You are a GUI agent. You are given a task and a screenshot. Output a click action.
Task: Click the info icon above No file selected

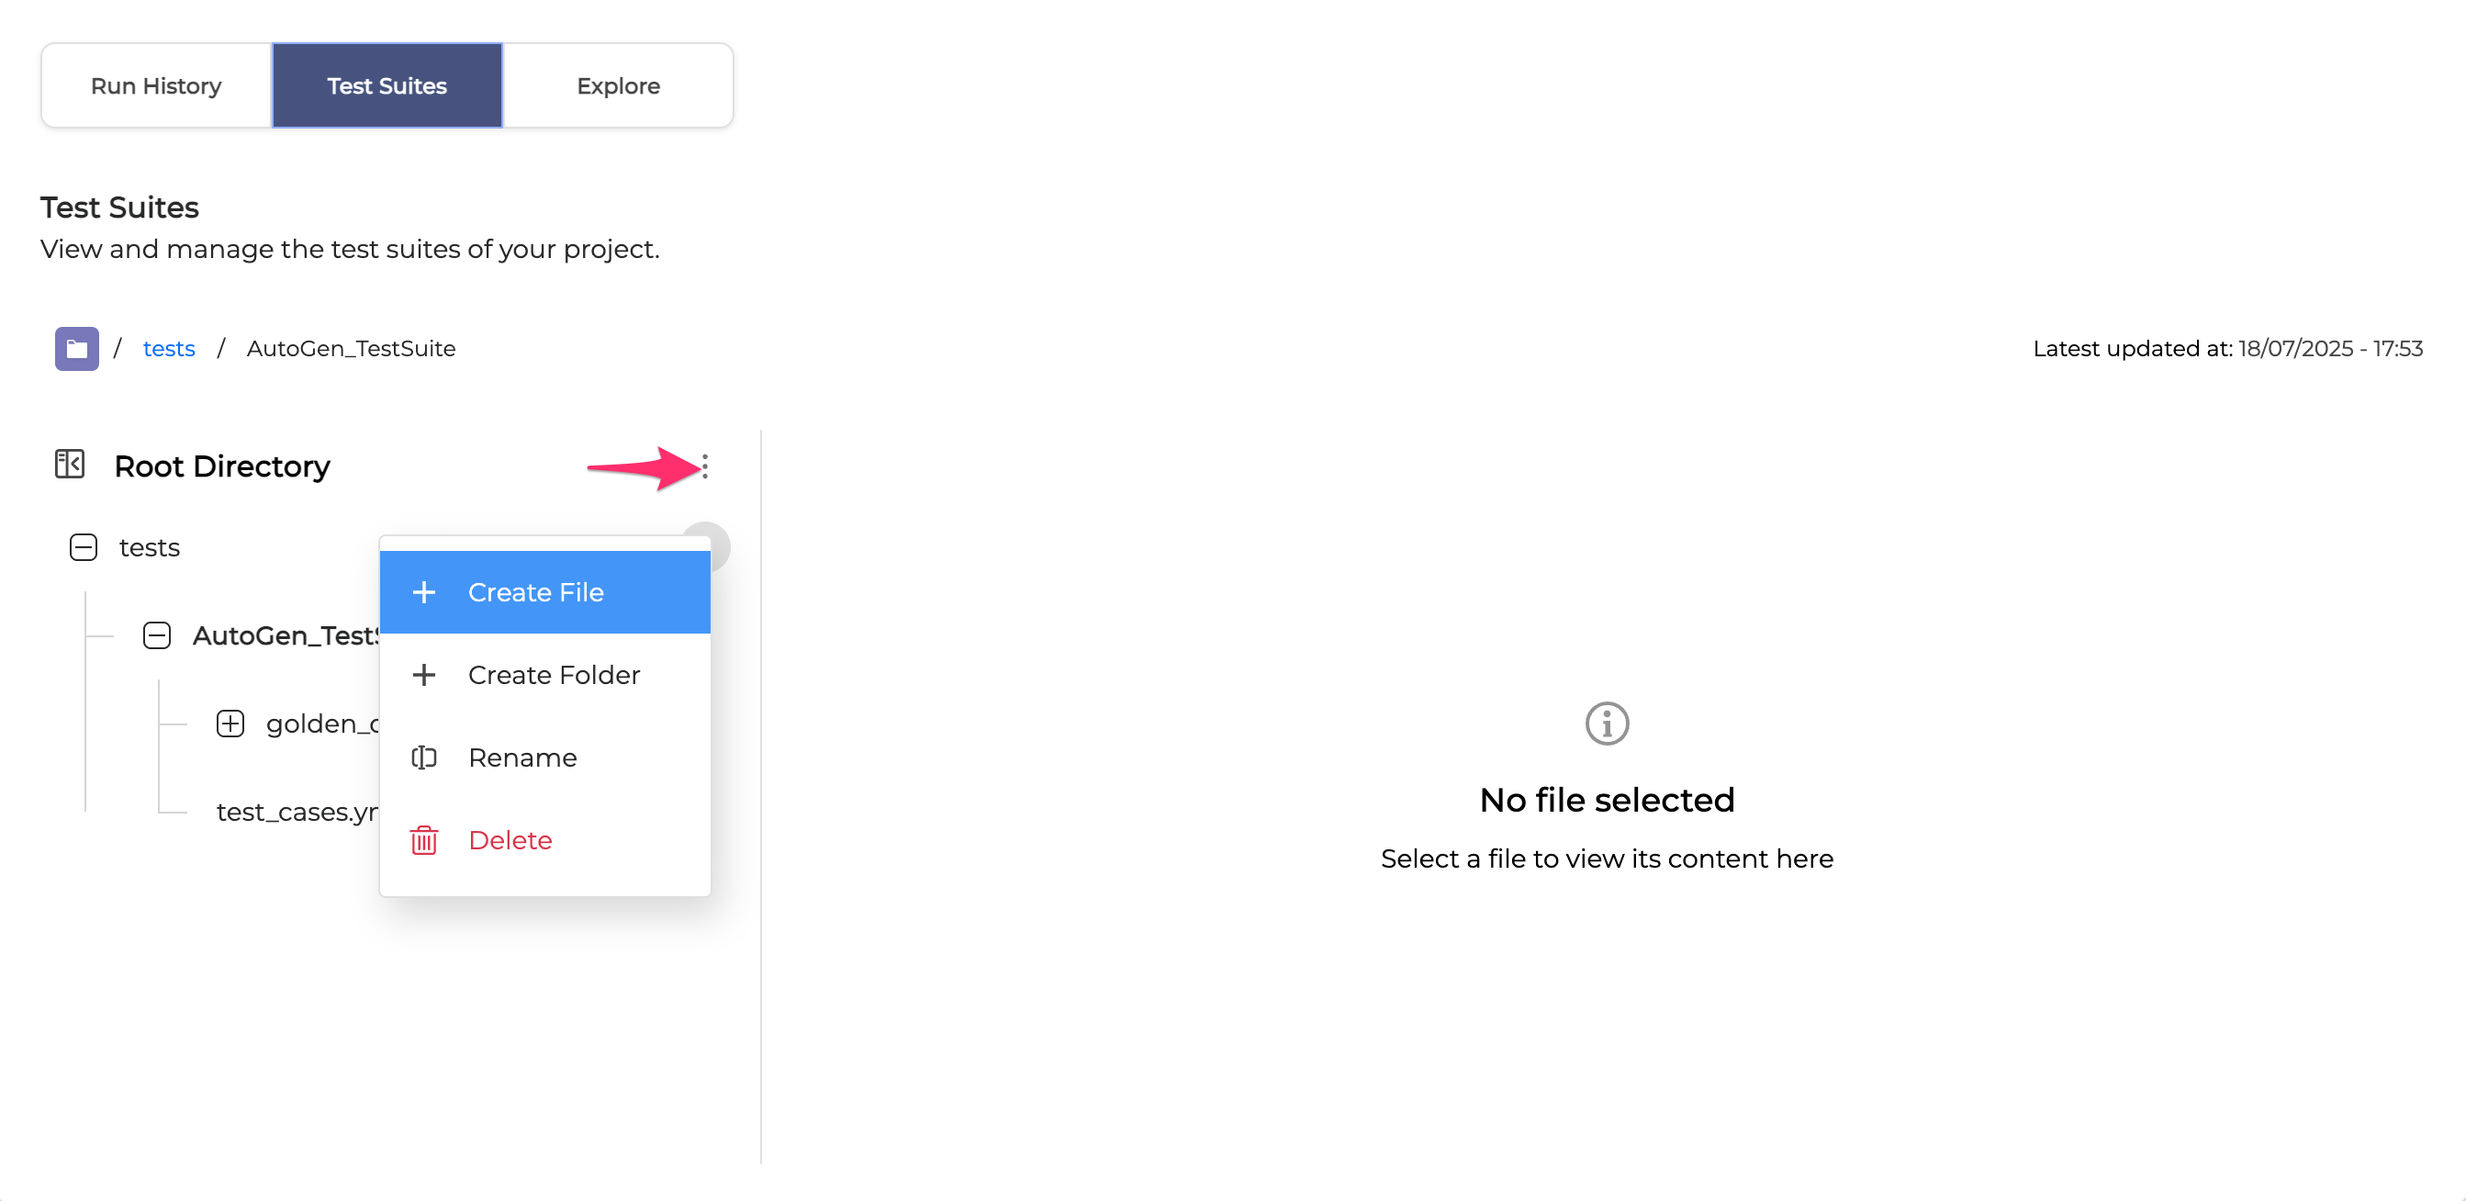(1607, 724)
